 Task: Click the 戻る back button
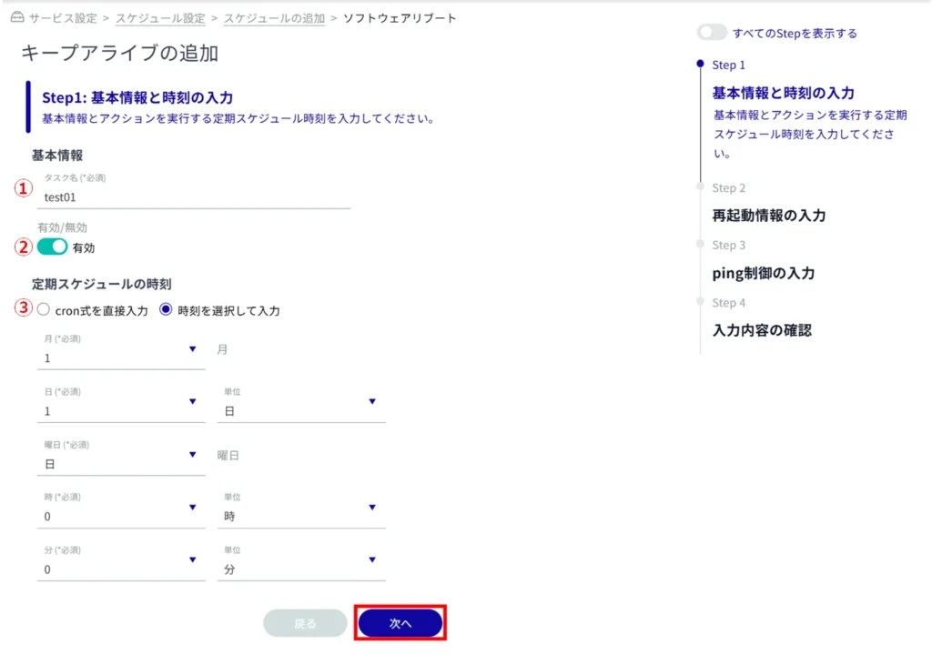[x=305, y=623]
